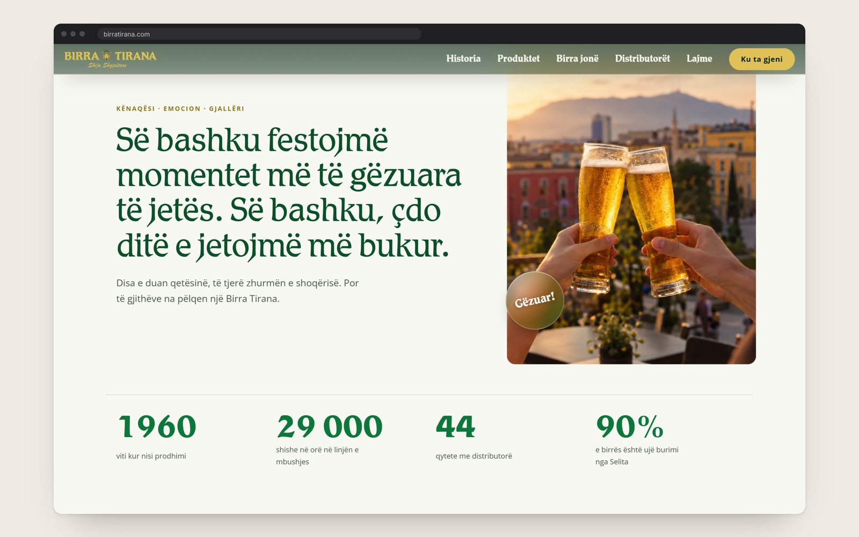859x537 pixels.
Task: Click the 90% statistic
Action: (x=630, y=427)
